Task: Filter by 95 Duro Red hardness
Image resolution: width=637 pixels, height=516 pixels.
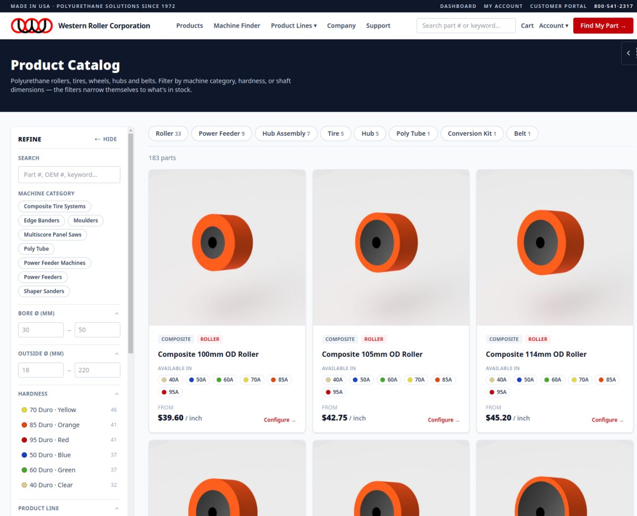Action: click(69, 440)
